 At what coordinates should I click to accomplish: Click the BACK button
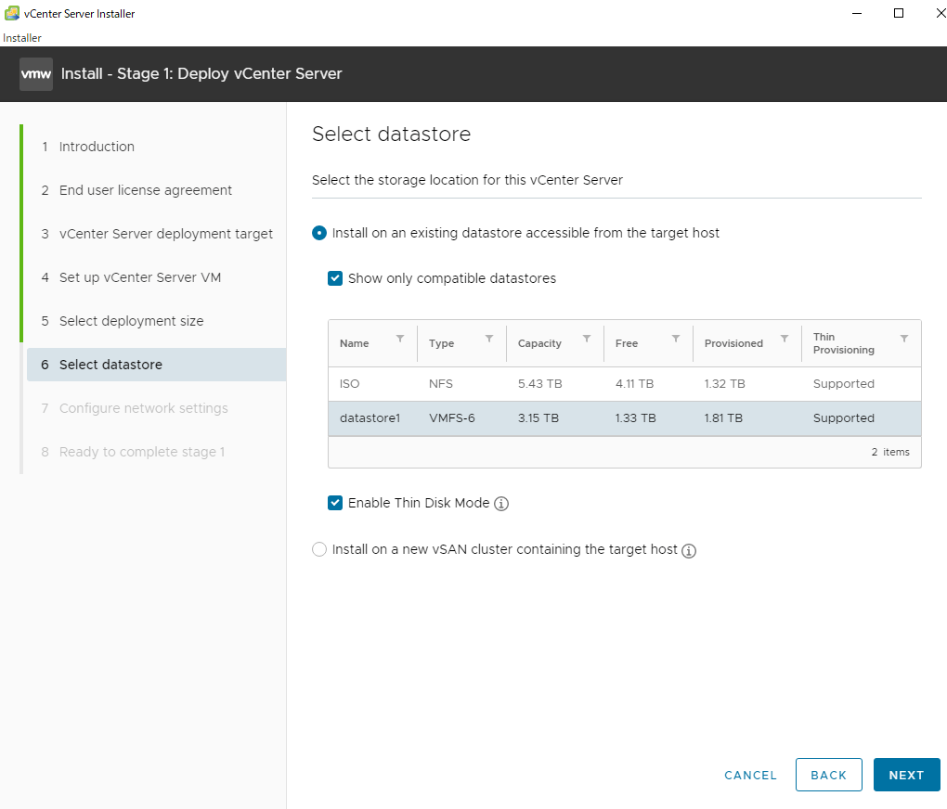(x=828, y=775)
